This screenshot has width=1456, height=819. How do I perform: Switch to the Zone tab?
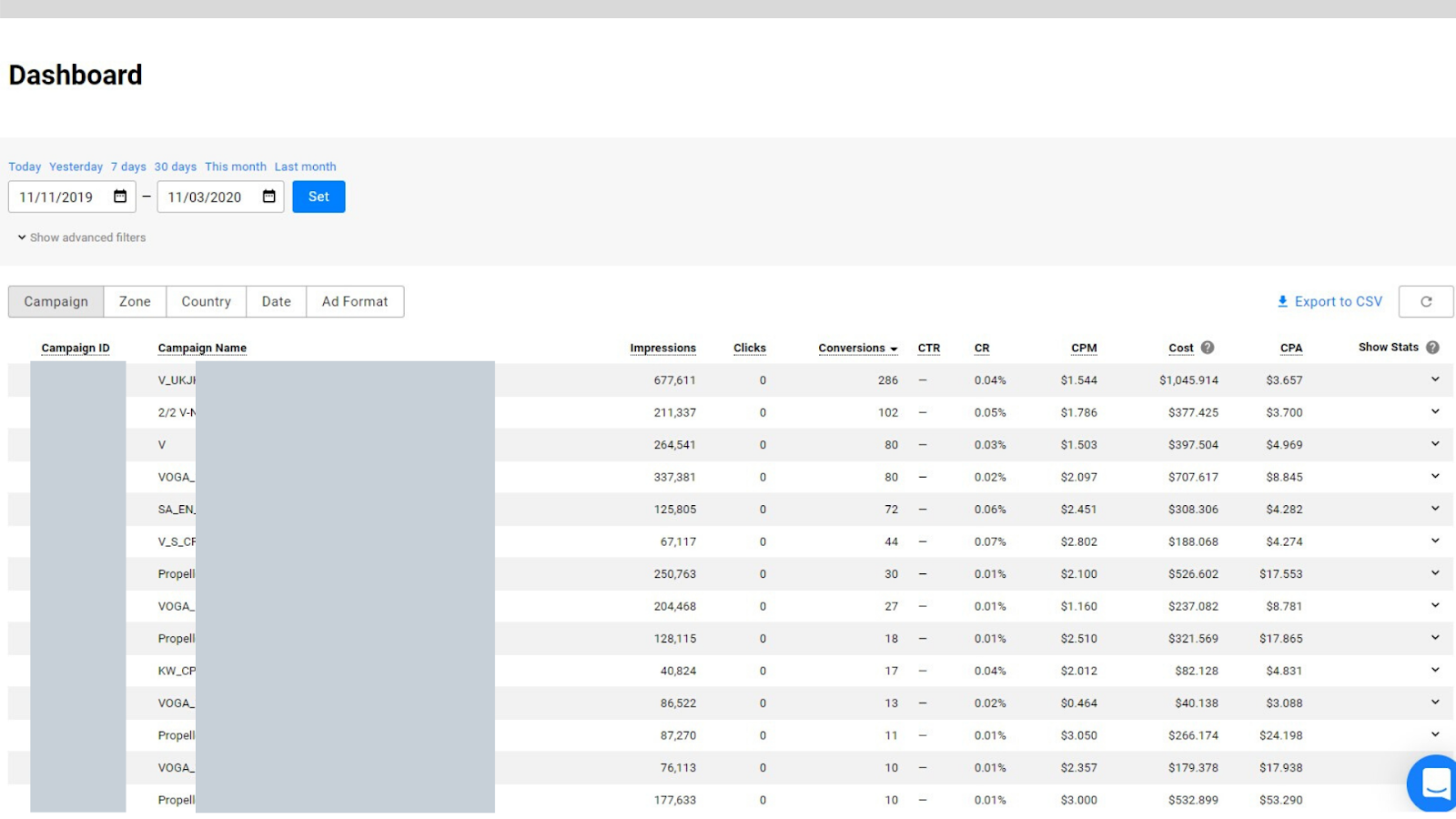(x=135, y=302)
